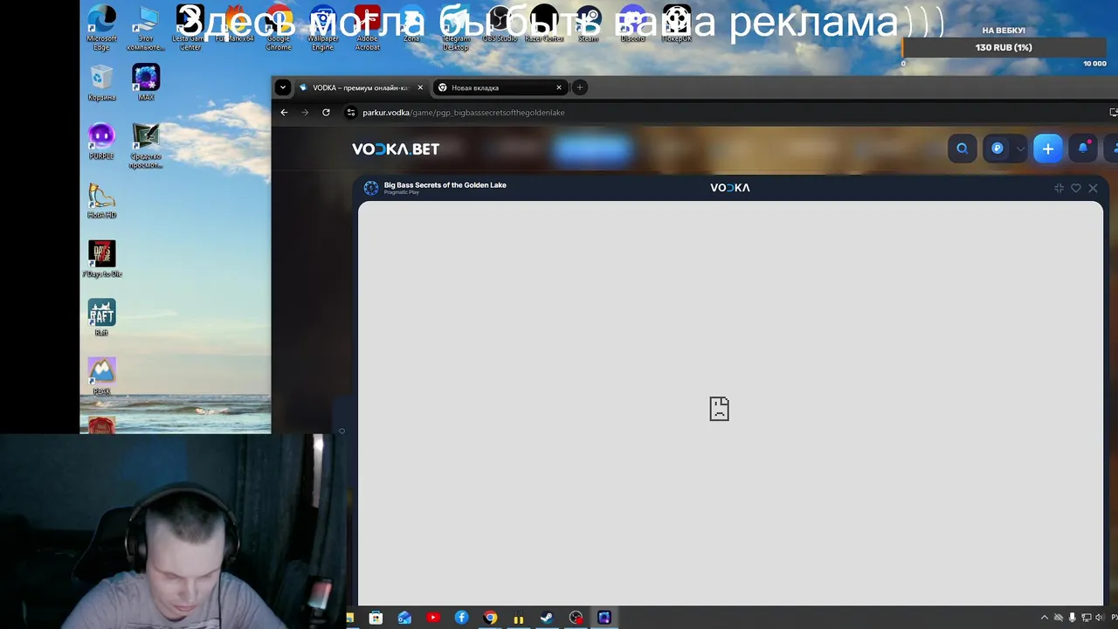This screenshot has height=629, width=1118.
Task: Click the 130 RUB donation progress bar
Action: coord(1004,47)
